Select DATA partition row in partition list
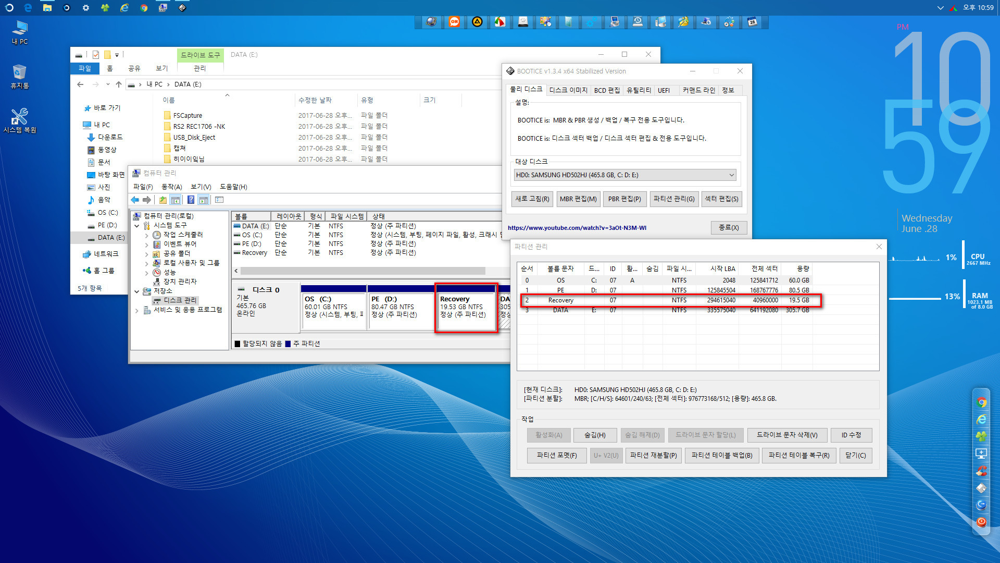Image resolution: width=1000 pixels, height=563 pixels. 666,310
